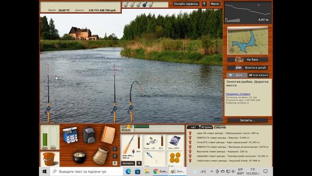The height and width of the screenshot is (176, 312).
Task: Click the money amount 130 771 428 760 руб.
Action: click(x=102, y=10)
